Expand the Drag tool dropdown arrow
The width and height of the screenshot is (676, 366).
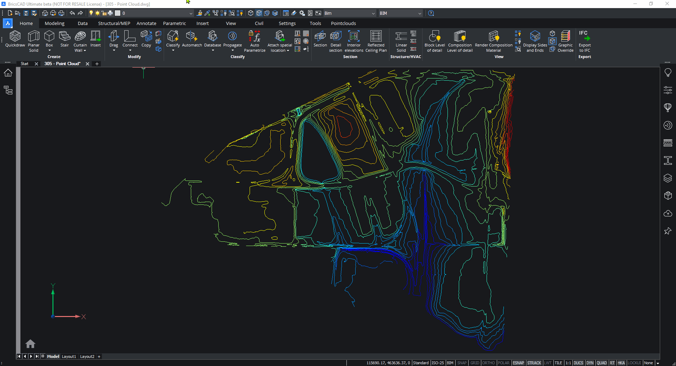pos(114,50)
